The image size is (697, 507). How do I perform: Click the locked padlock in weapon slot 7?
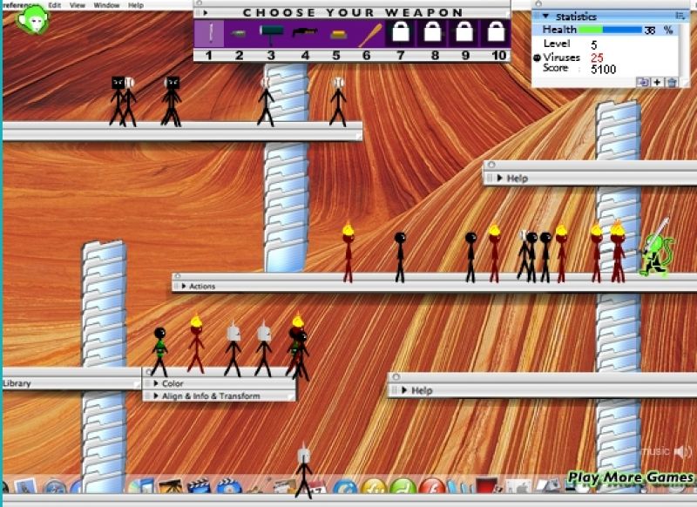coord(401,32)
